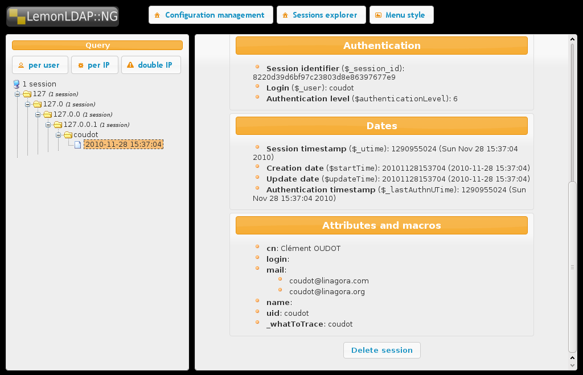Click the Authentication section header

(x=381, y=46)
